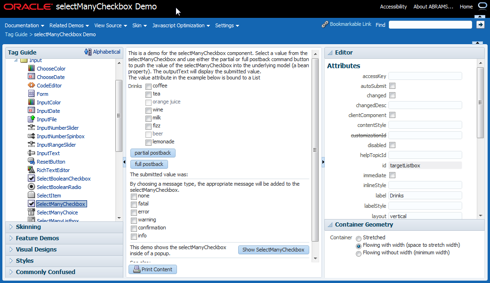Check the fatal message type
This screenshot has height=283, width=490.
click(x=134, y=204)
